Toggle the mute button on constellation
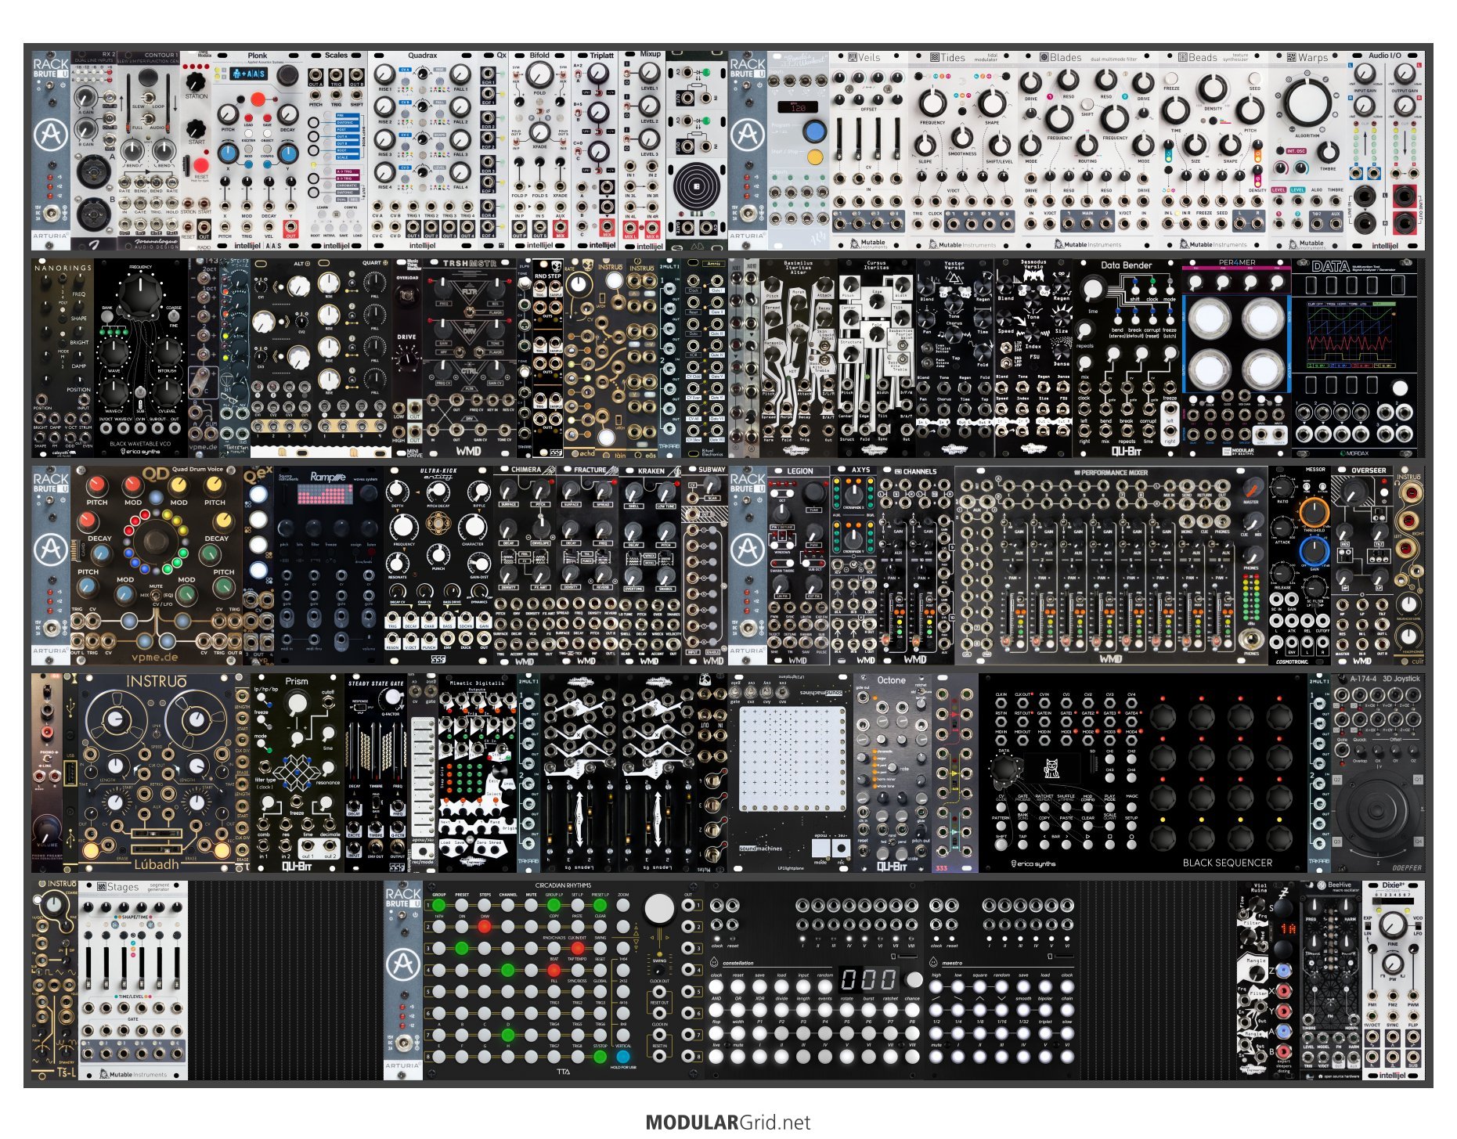 [736, 1057]
